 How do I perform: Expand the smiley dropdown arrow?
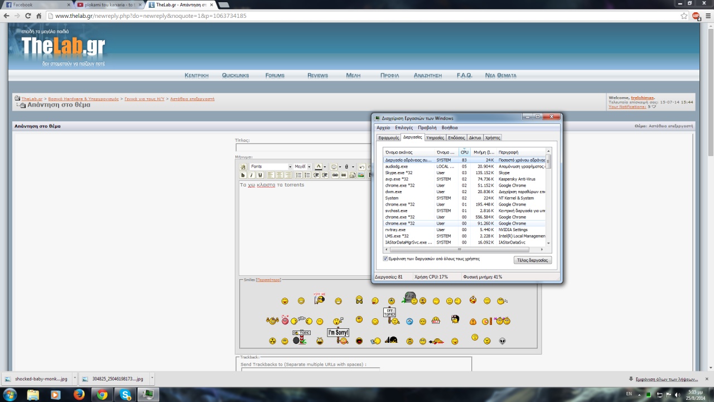point(340,167)
